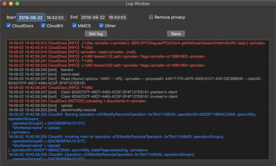Image resolution: width=276 pixels, height=166 pixels.
Task: Click the Start date field showing 2018-09-22
Action: click(x=31, y=18)
